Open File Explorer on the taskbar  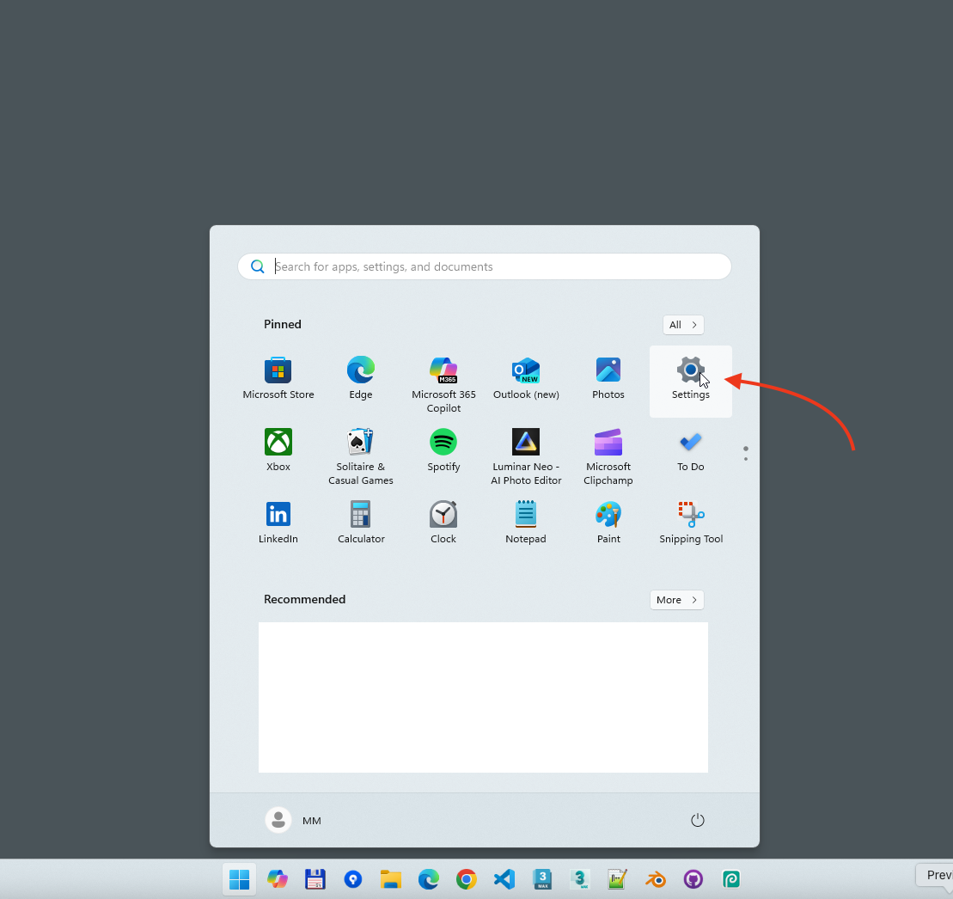coord(391,879)
